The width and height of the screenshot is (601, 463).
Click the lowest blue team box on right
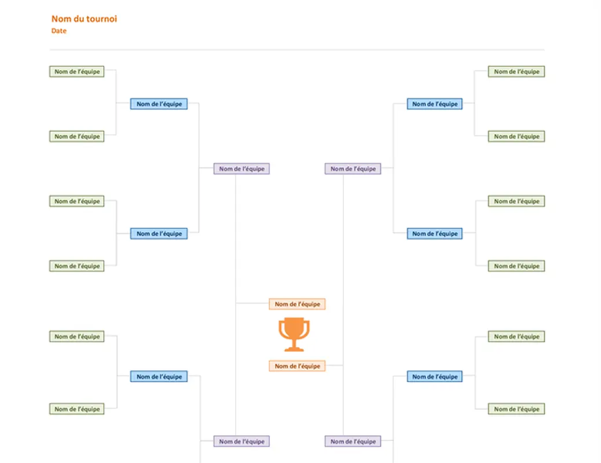point(434,377)
